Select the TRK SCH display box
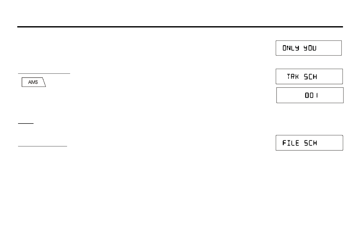This screenshot has width=360, height=245. (x=309, y=76)
